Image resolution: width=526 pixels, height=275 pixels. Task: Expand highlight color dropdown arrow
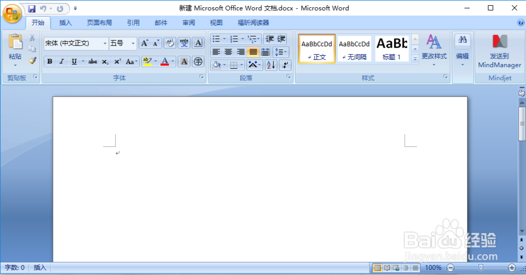[156, 62]
